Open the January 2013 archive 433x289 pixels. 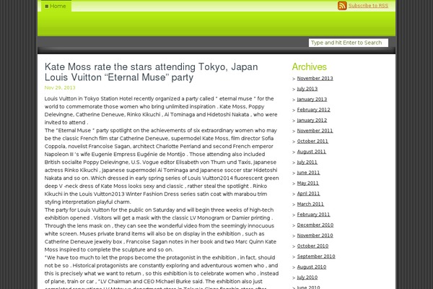(x=312, y=99)
